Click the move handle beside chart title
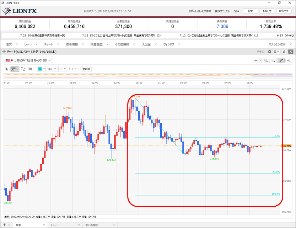296x228 pixels. pyautogui.click(x=4, y=52)
